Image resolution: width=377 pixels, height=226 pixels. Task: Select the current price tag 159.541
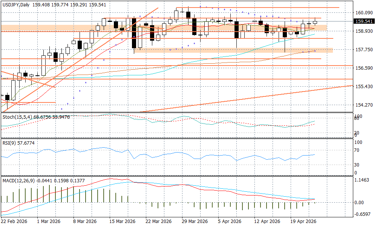pyautogui.click(x=364, y=21)
